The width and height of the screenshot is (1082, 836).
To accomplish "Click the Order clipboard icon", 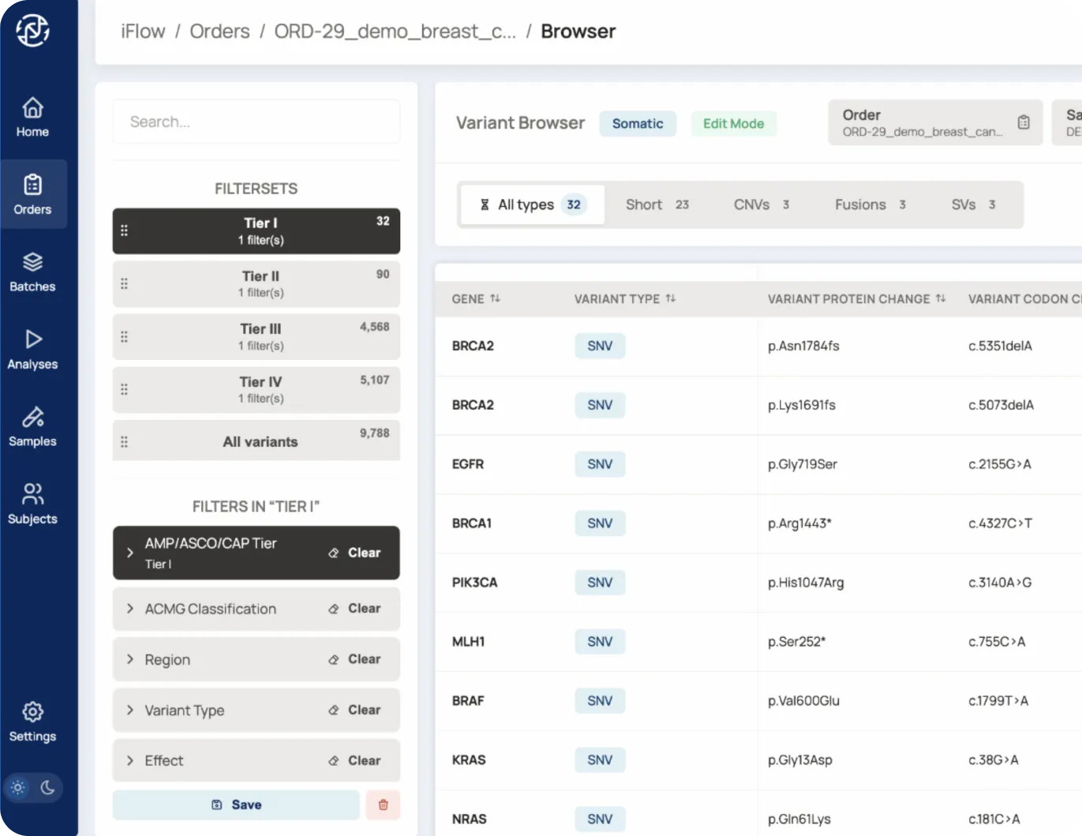I will pyautogui.click(x=1024, y=122).
